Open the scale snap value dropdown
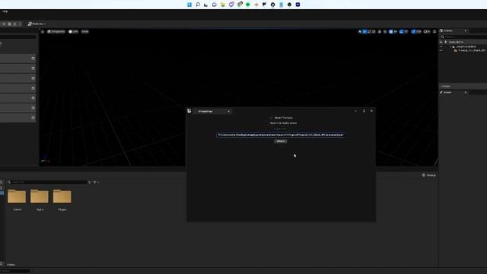Viewport: 487px width, 274px height. click(x=419, y=32)
